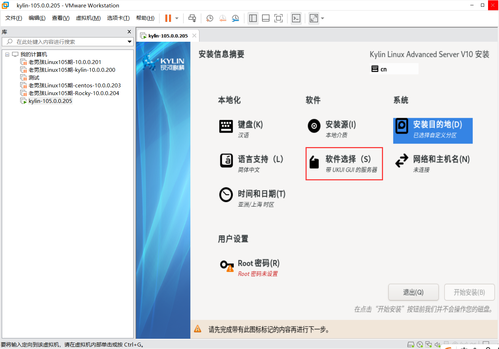Click the 开始安装(B) begin installation button
The width and height of the screenshot is (499, 349).
click(469, 292)
